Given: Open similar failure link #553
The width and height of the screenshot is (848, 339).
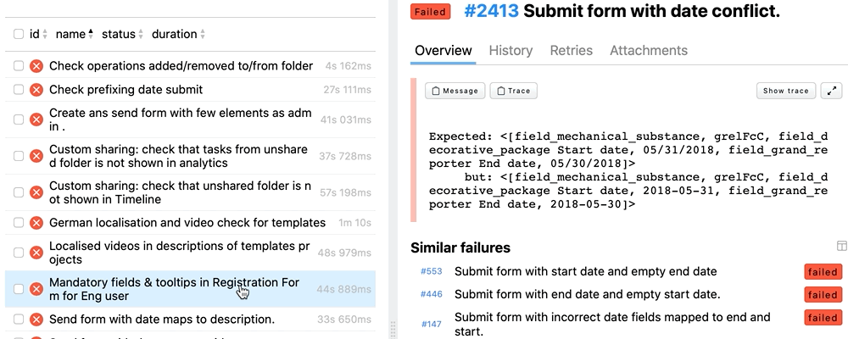Looking at the screenshot, I should tap(431, 272).
